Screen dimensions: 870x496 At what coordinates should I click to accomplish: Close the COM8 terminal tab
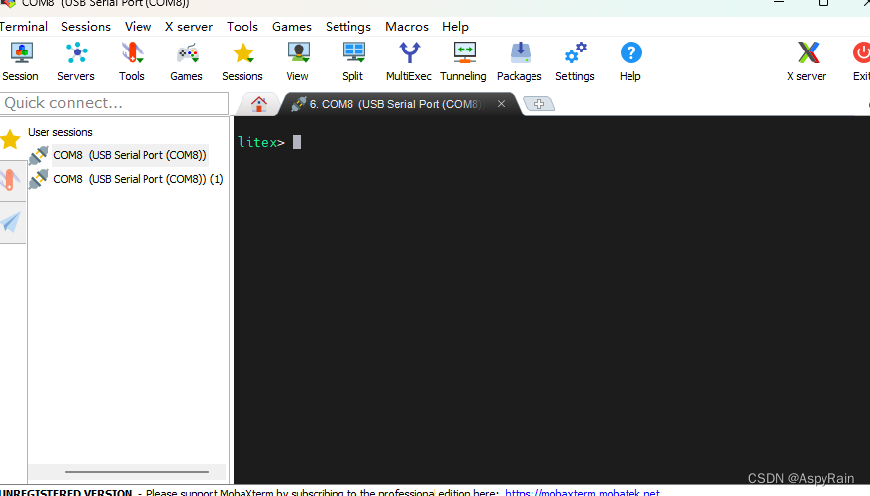tap(501, 104)
